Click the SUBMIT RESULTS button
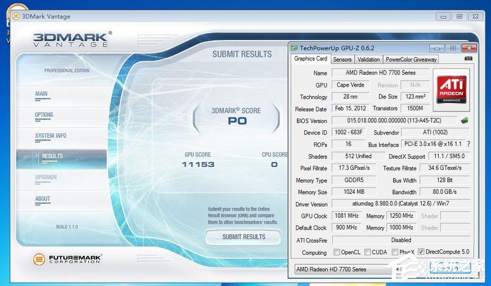This screenshot has height=286, width=491. pyautogui.click(x=243, y=237)
